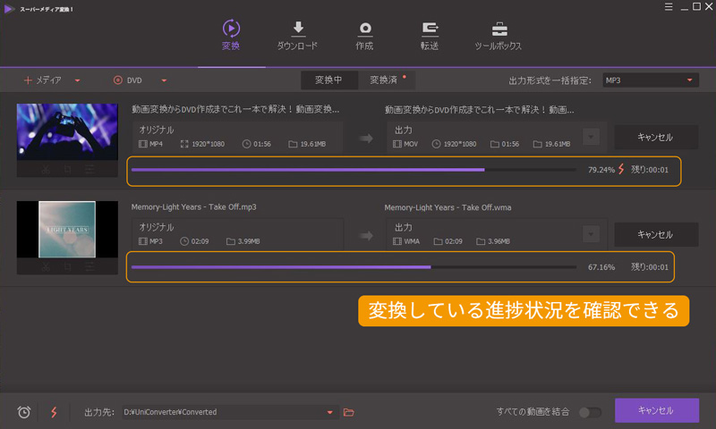Click the concert video thumbnail

(x=67, y=131)
